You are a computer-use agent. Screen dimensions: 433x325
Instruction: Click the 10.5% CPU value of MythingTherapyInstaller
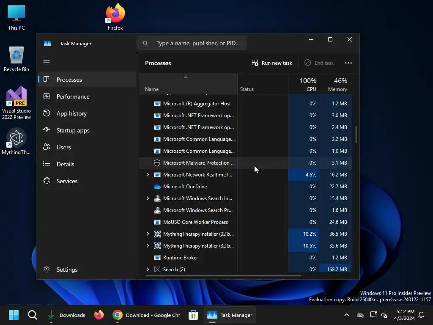(310, 246)
